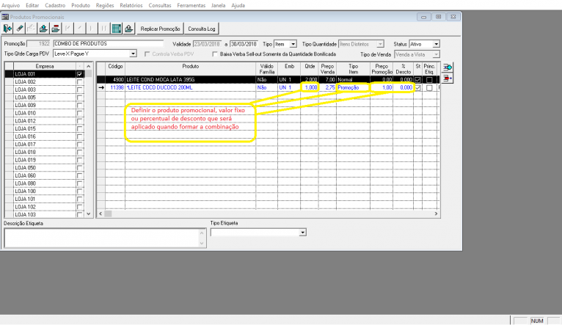Click the store list scroll up arrow
The height and width of the screenshot is (325, 562).
pos(89,66)
